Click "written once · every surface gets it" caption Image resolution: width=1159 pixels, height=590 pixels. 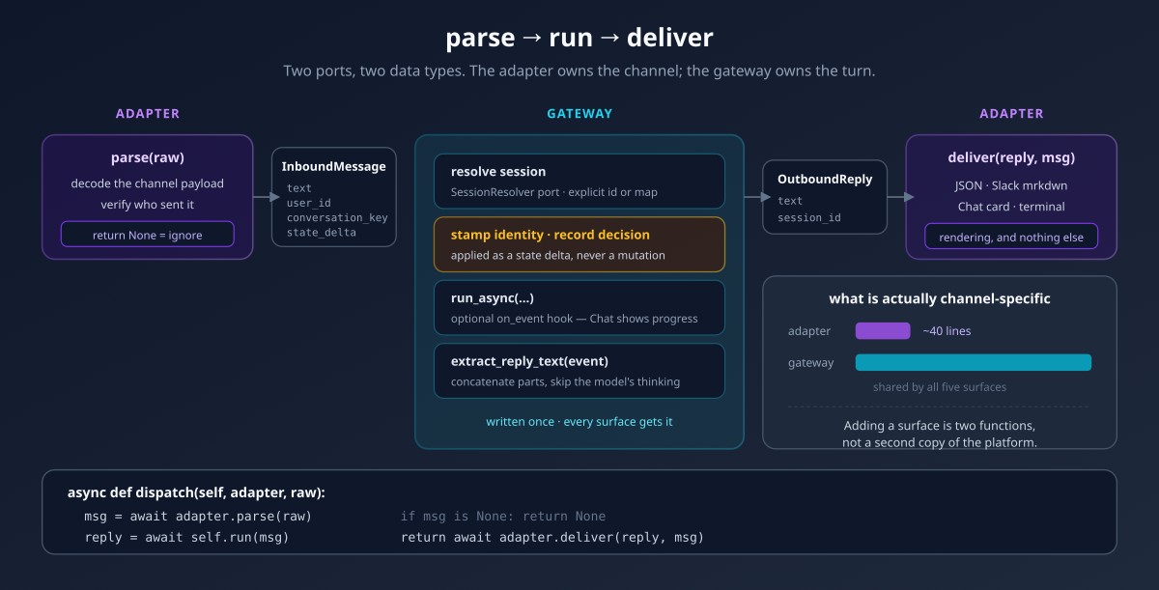click(579, 422)
